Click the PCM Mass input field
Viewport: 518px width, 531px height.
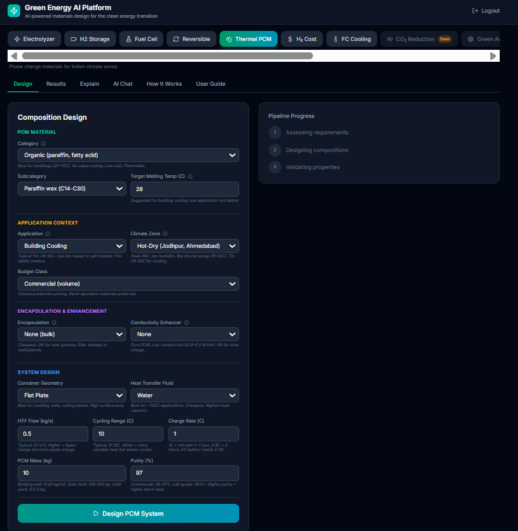(x=72, y=473)
